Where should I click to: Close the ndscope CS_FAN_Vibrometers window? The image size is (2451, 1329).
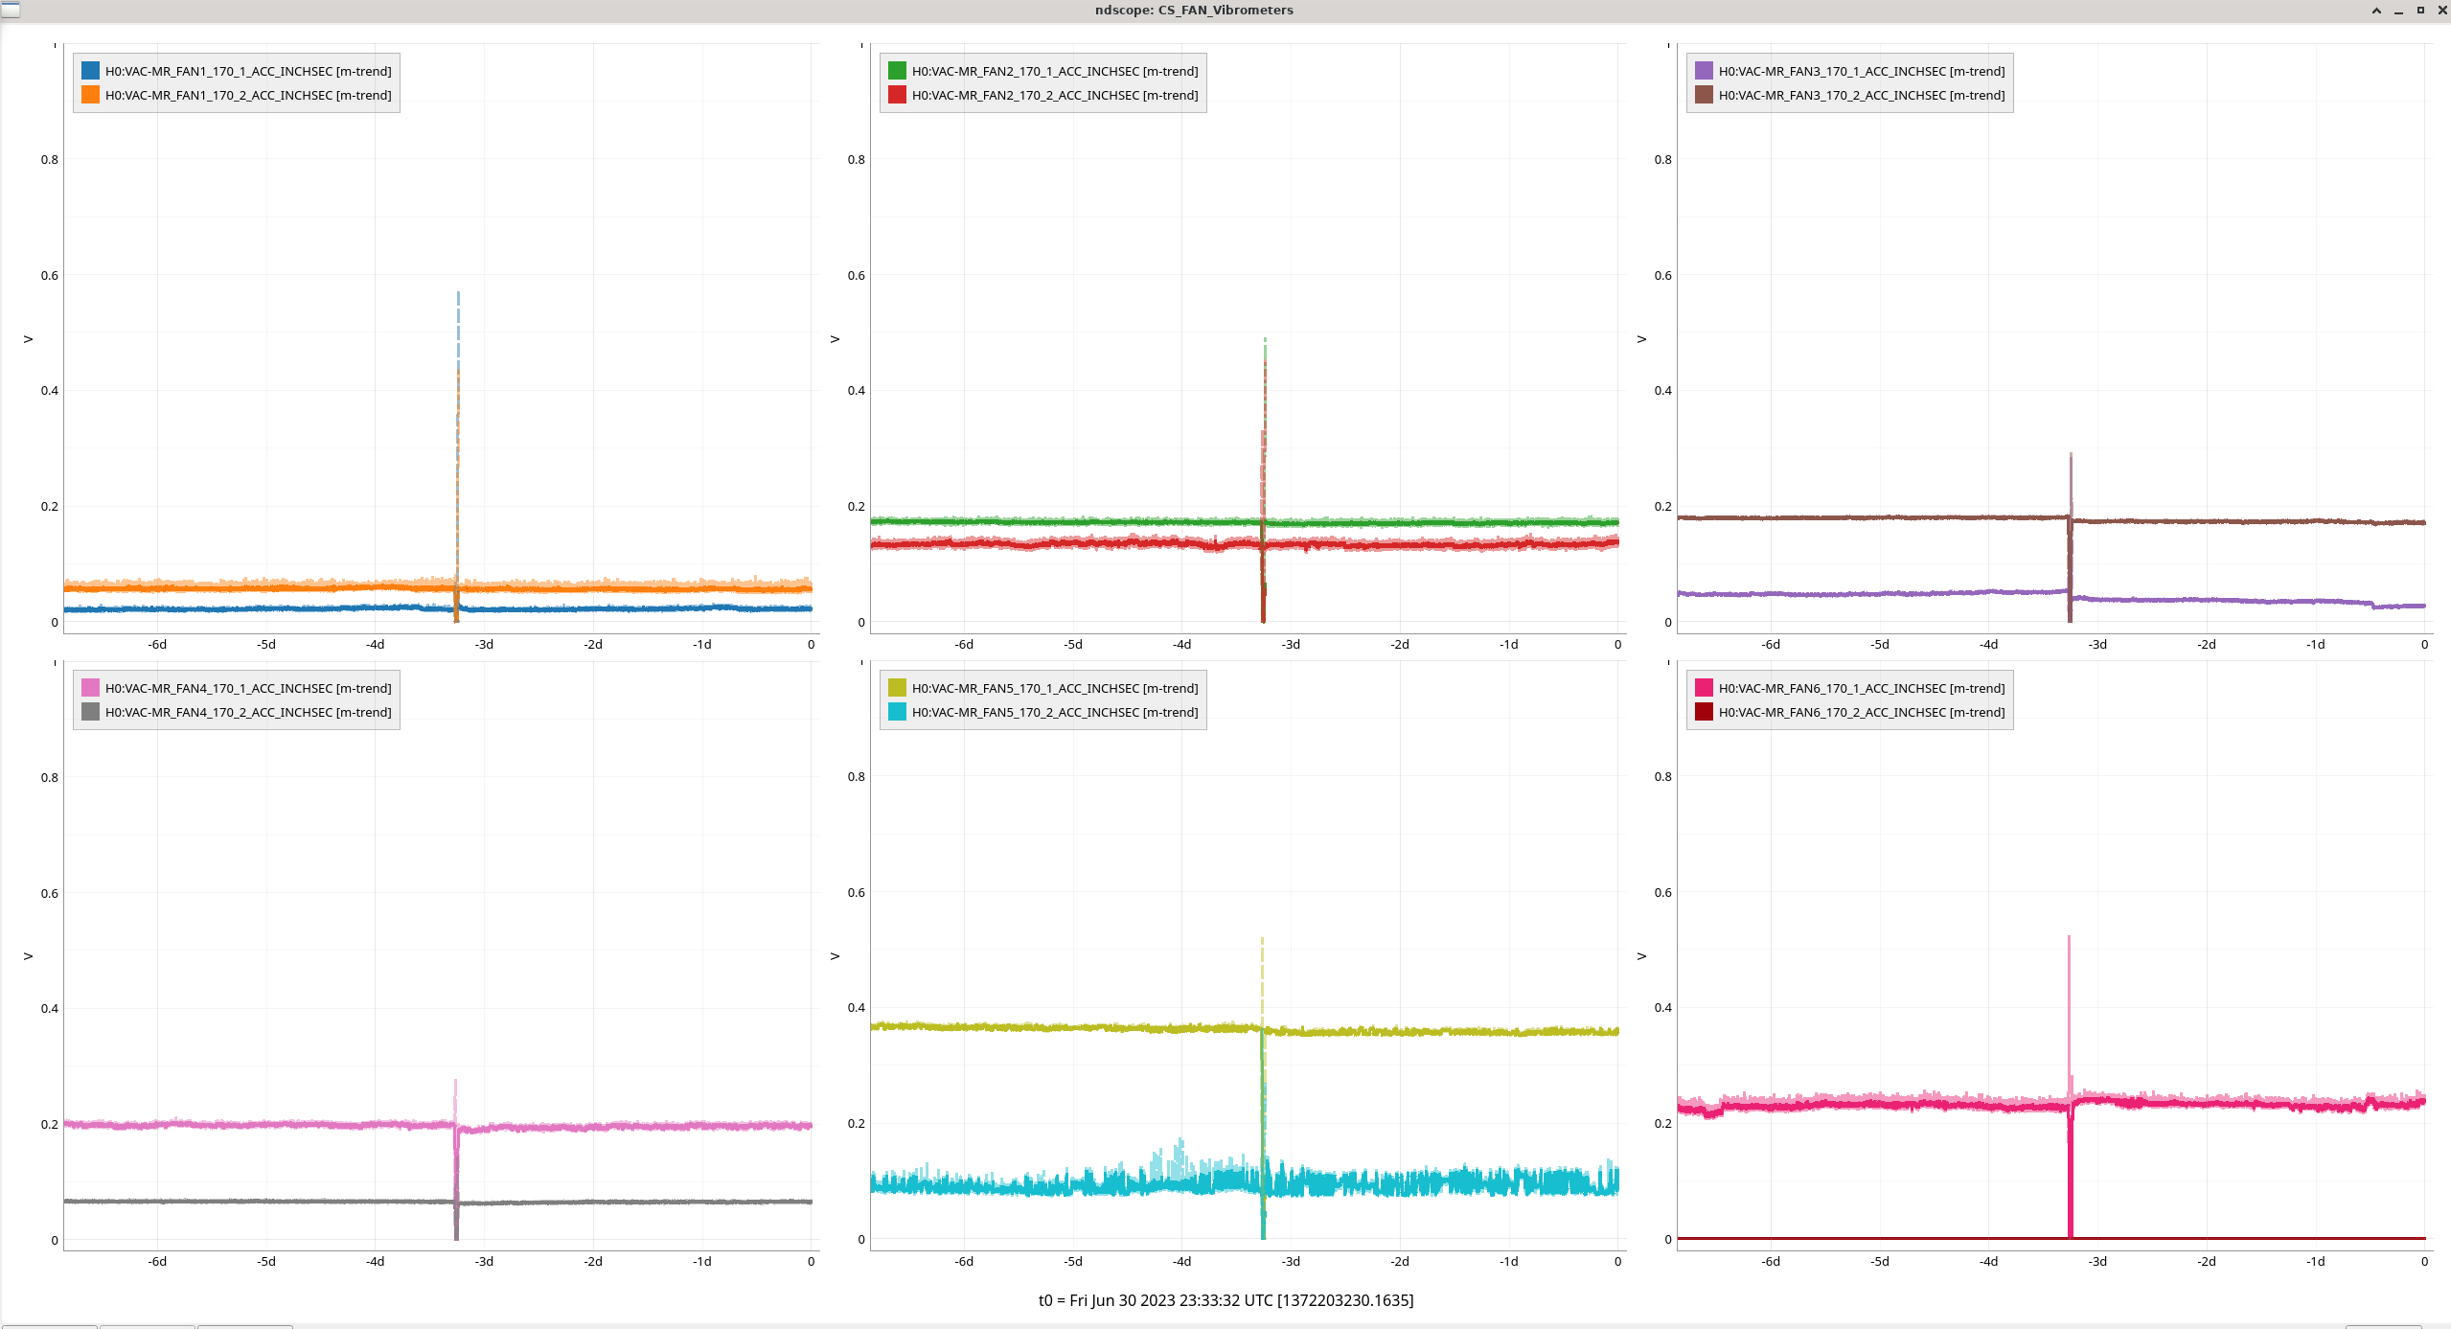[2441, 11]
